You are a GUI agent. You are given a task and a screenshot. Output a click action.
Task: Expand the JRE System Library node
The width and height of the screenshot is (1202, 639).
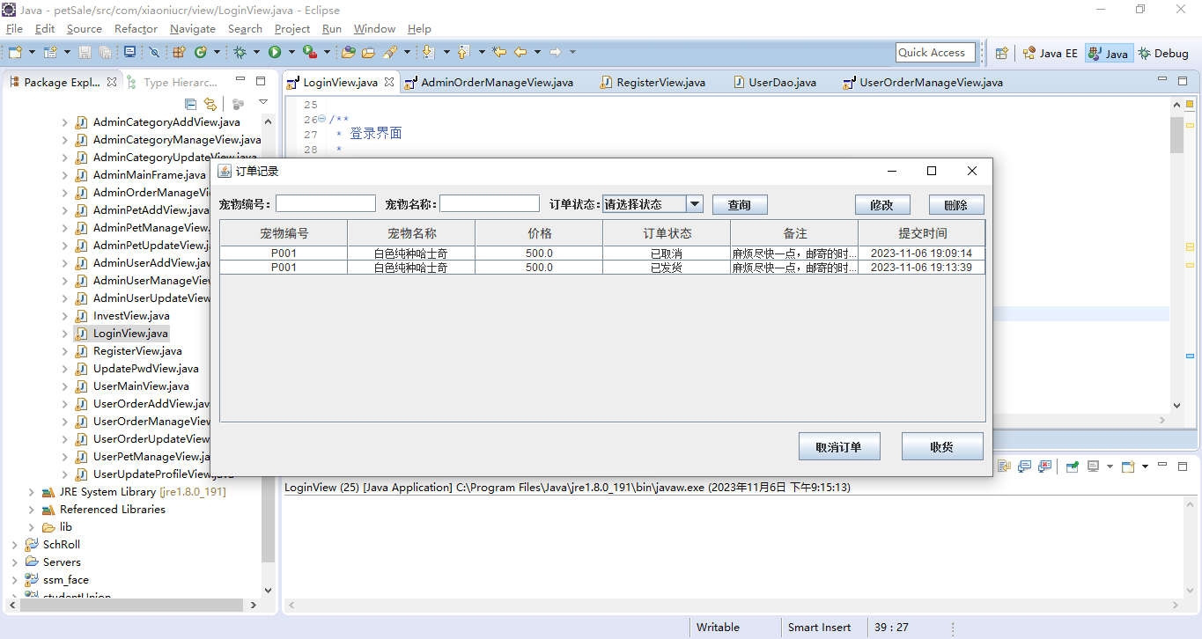click(32, 492)
